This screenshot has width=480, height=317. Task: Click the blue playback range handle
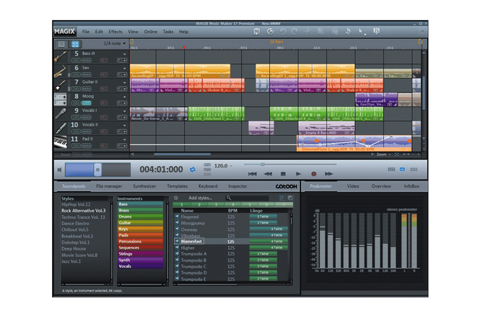[97, 170]
